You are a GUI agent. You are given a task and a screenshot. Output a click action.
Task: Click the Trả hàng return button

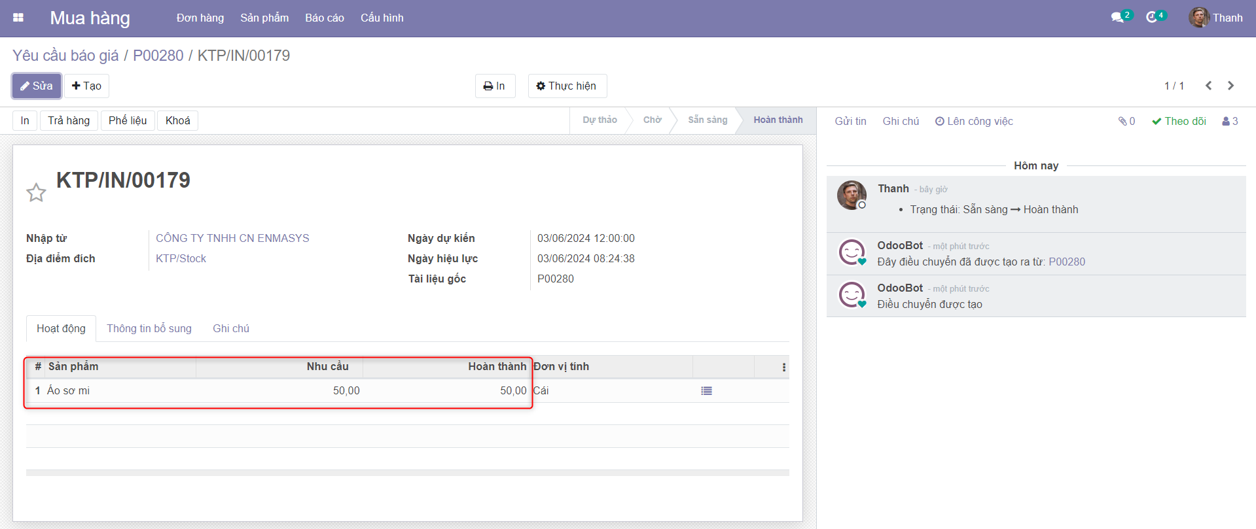click(69, 120)
